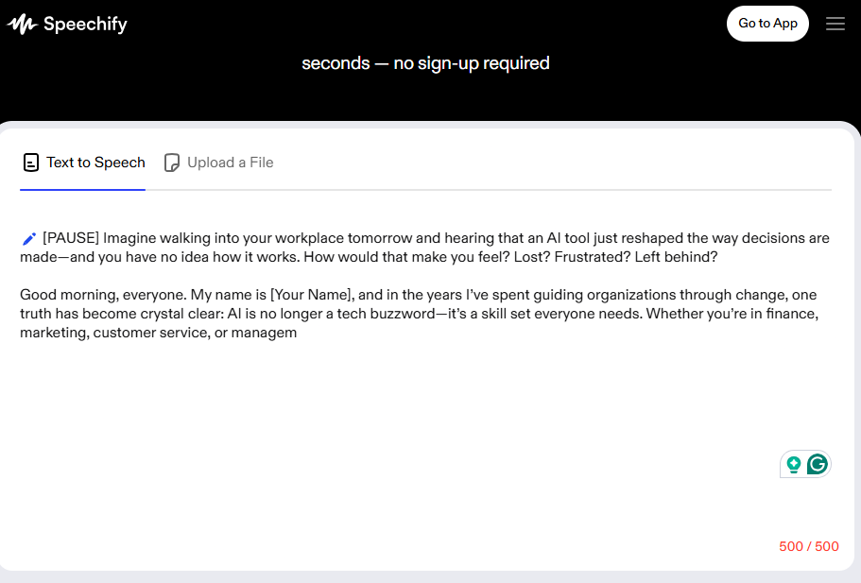The width and height of the screenshot is (861, 583).
Task: Click the green lightbulb suggestions icon
Action: click(794, 465)
